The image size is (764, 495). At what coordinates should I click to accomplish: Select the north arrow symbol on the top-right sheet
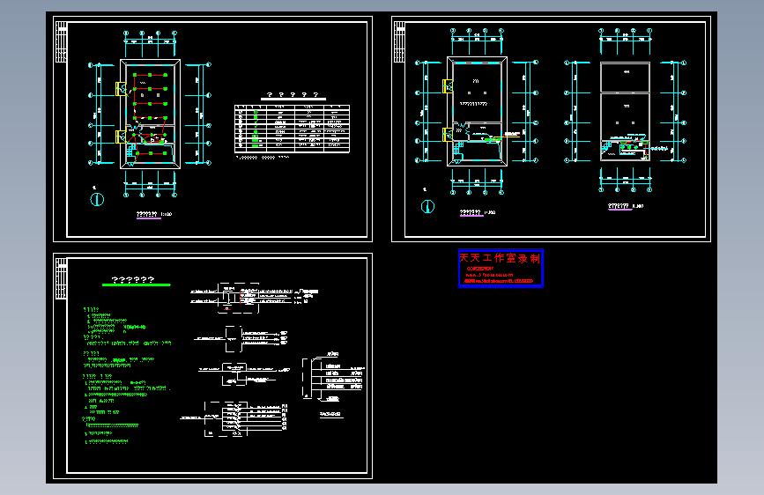[427, 207]
